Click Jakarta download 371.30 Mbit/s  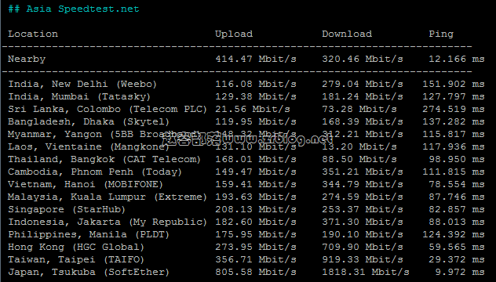pyautogui.click(x=363, y=222)
